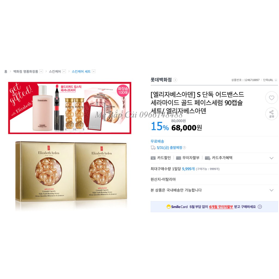
Task: Open 스킨케어 세트 breadcrumb category
Action: [81, 71]
